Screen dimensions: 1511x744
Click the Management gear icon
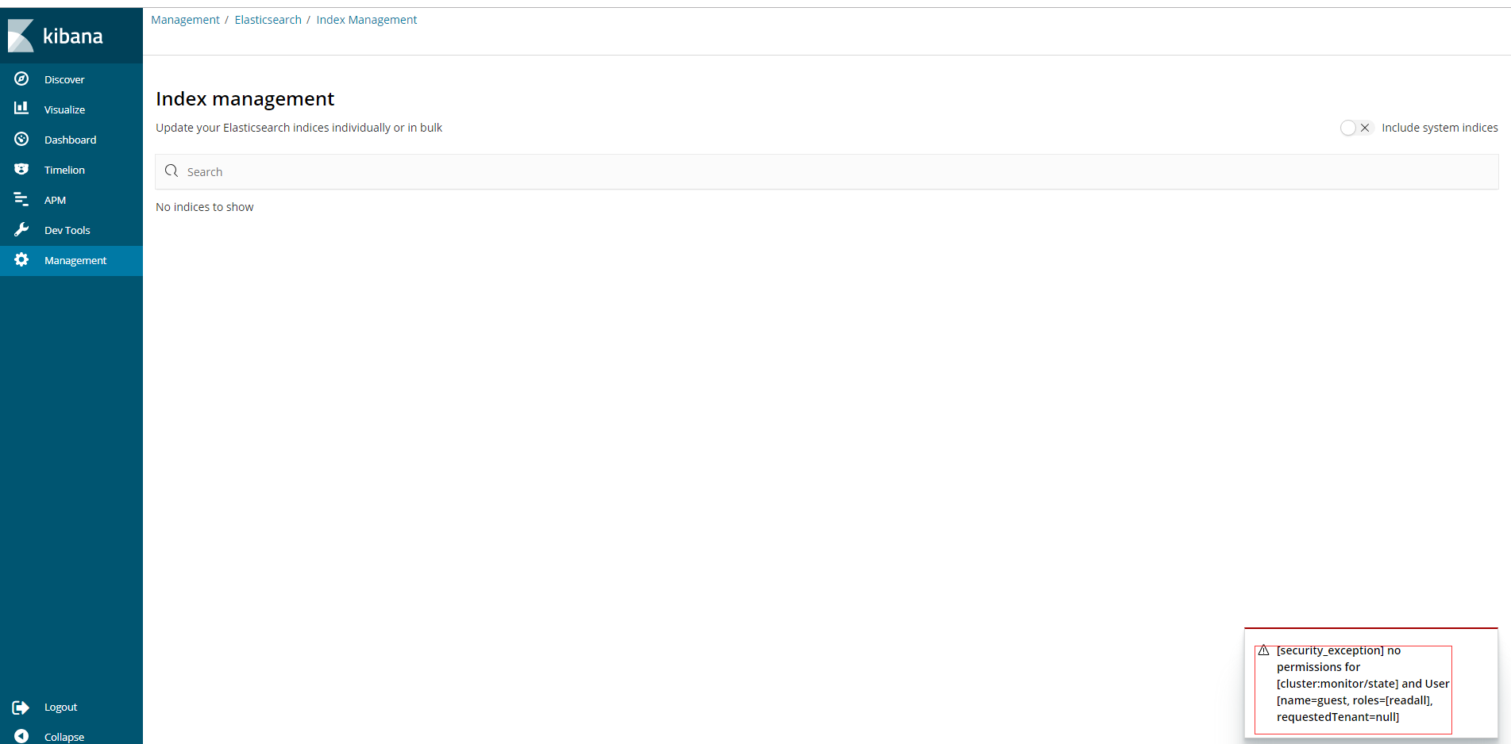point(21,259)
